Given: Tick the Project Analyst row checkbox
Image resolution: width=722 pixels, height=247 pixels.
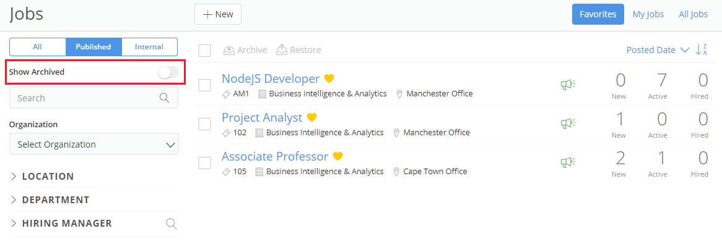Looking at the screenshot, I should [204, 124].
